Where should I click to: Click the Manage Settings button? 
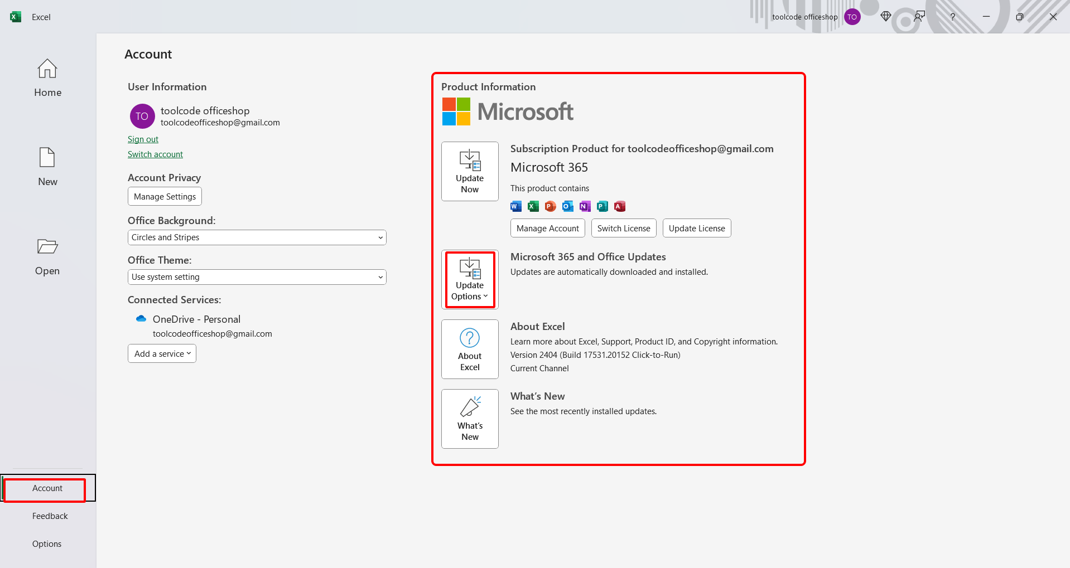click(165, 196)
